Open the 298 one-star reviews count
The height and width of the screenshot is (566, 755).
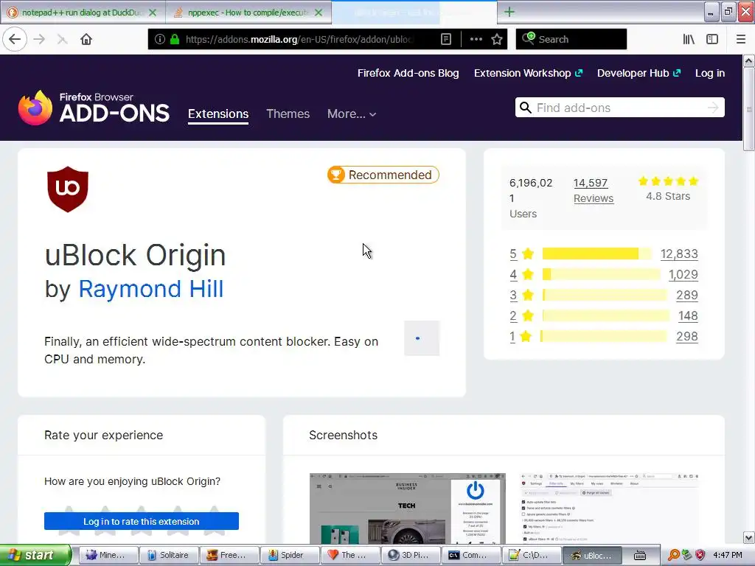(x=686, y=336)
